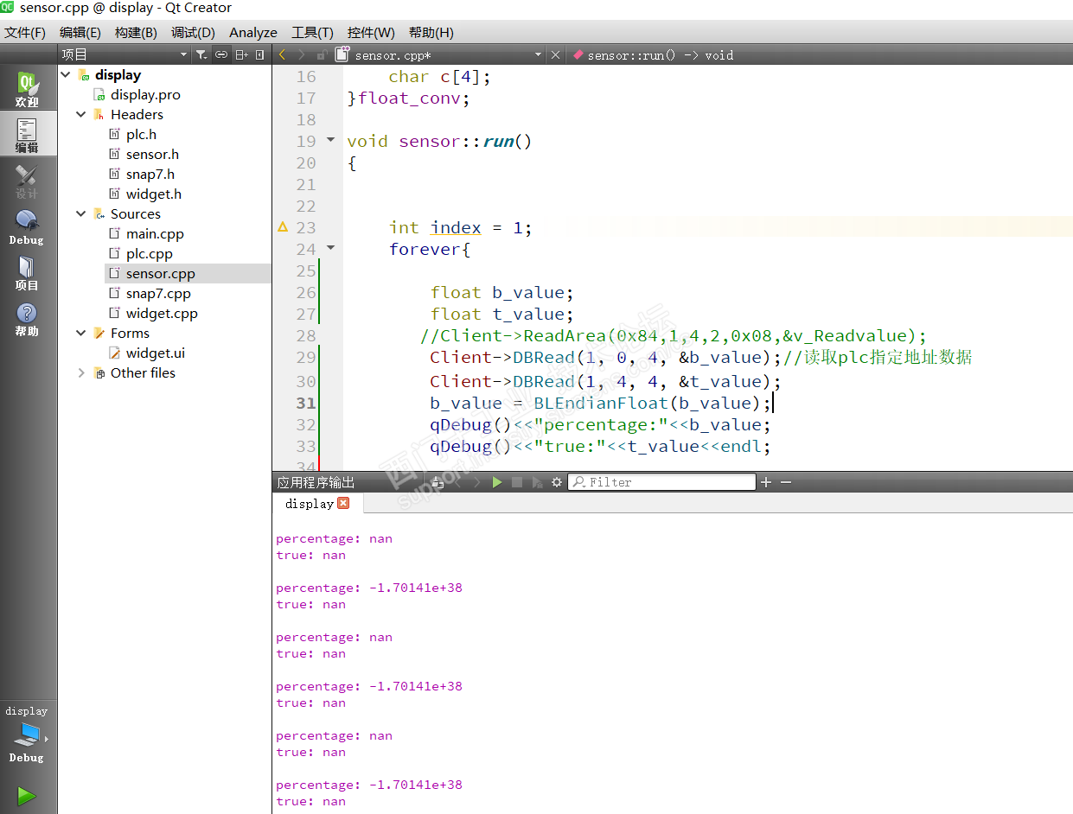Toggle synchronize with editor link icon
The image size is (1073, 814).
(221, 54)
